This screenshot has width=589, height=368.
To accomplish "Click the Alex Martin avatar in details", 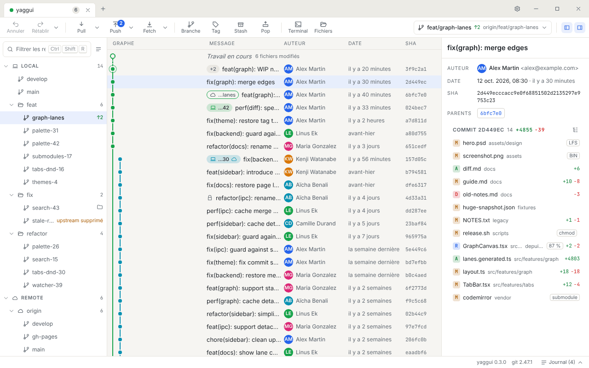I will tap(482, 68).
